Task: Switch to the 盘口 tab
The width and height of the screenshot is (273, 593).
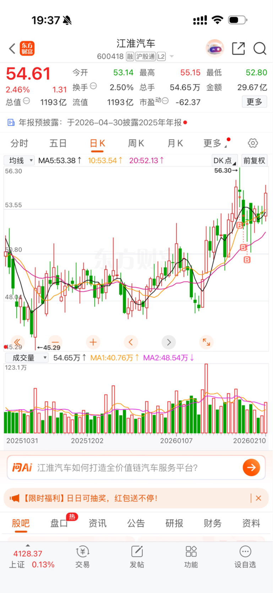Action: coord(59,523)
